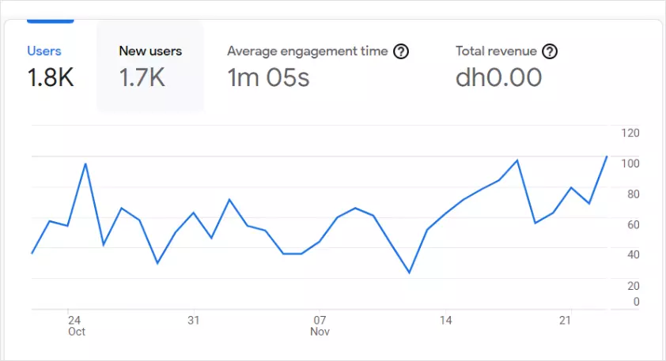Viewport: 666px width, 361px height.
Task: Click help icon beside Total revenue
Action: point(550,51)
